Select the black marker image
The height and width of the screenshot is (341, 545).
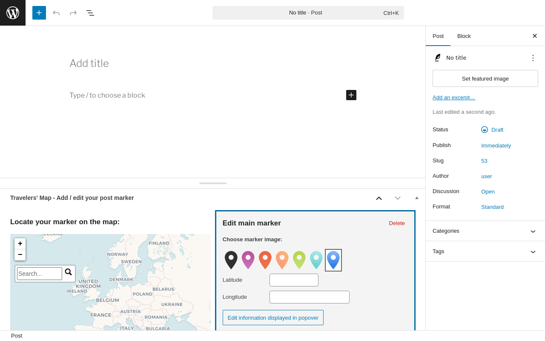pyautogui.click(x=231, y=260)
